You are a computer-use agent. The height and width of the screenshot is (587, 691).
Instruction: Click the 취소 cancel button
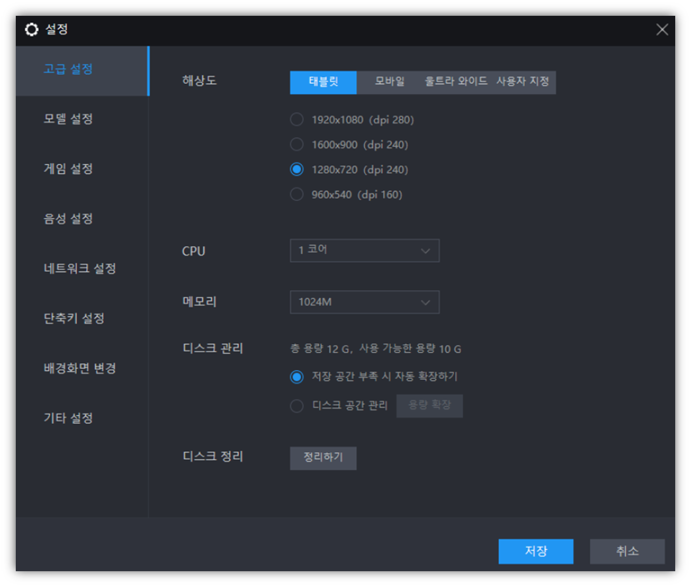click(x=627, y=551)
